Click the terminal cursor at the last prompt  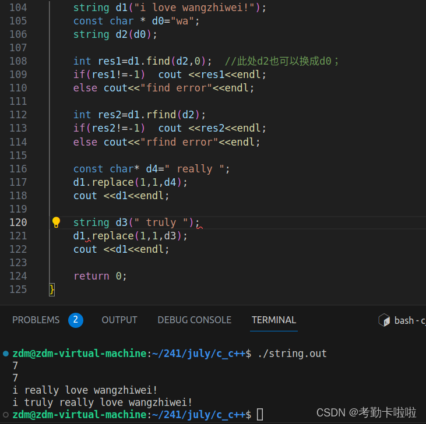(x=260, y=415)
